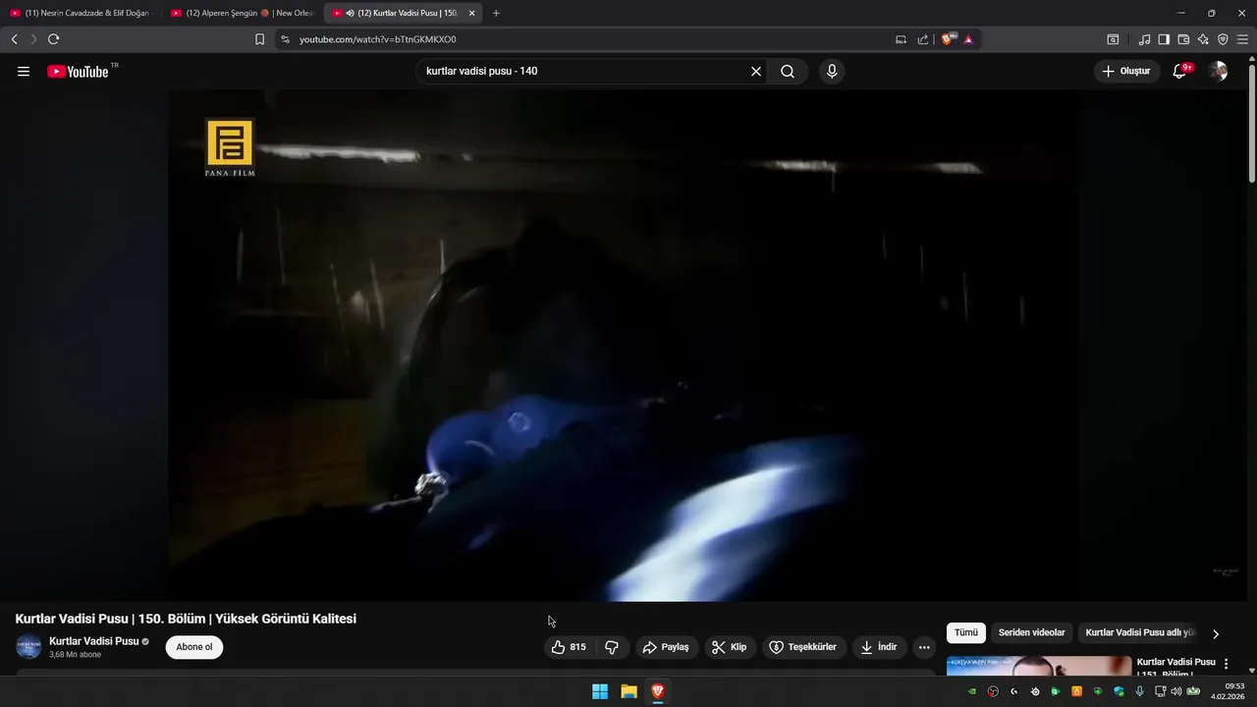Close the Kurtlar Vadisi Pusu browser tab
Screen dimensions: 1257x707
click(x=472, y=13)
